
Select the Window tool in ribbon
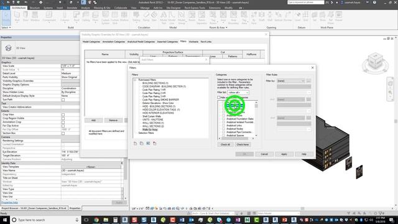click(35, 17)
